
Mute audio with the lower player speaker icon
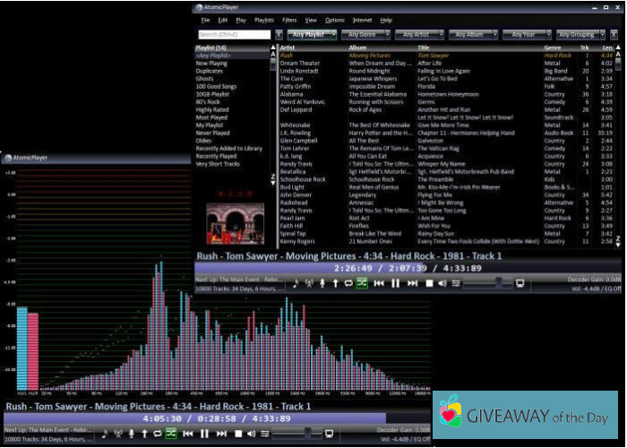tap(251, 434)
